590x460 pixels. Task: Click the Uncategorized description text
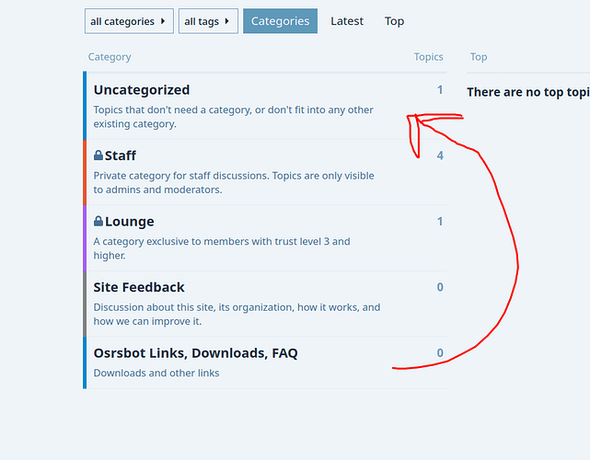pyautogui.click(x=233, y=117)
